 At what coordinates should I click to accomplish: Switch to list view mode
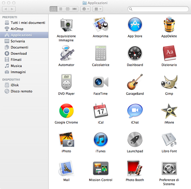click(60, 9)
